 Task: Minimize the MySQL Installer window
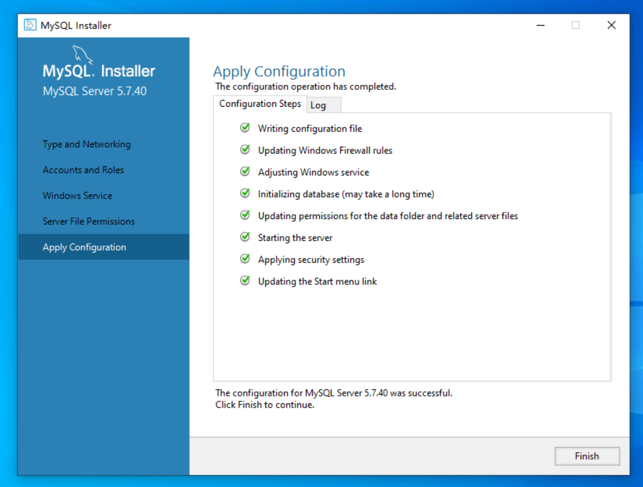tap(541, 25)
